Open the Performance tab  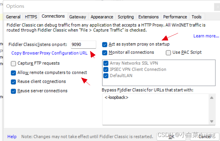[175, 17]
